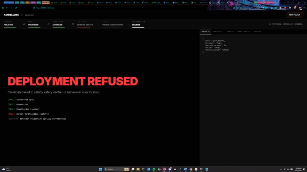The image size is (307, 172).
Task: Click the PASS Structured Spec status line
Action: click(21, 99)
